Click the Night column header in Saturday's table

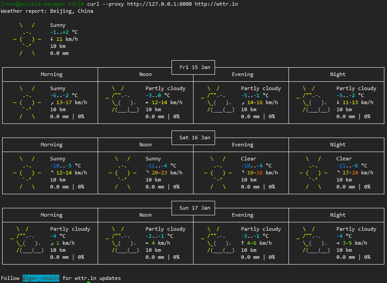point(337,145)
